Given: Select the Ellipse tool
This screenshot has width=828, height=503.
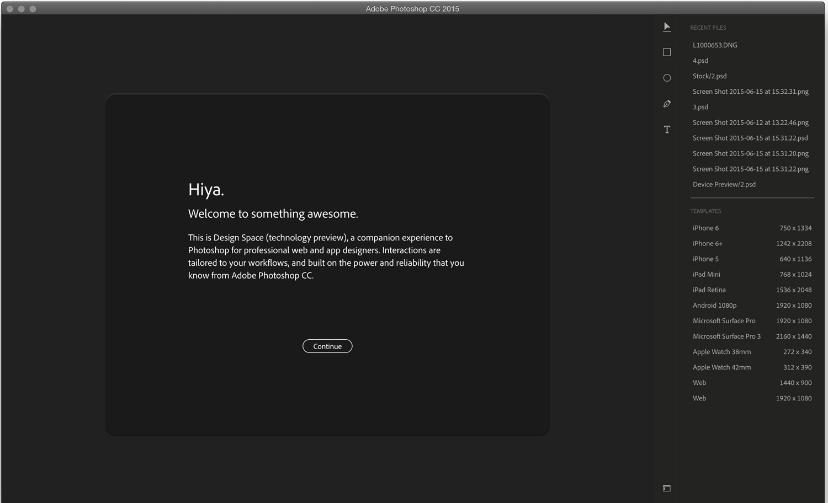Looking at the screenshot, I should point(667,78).
